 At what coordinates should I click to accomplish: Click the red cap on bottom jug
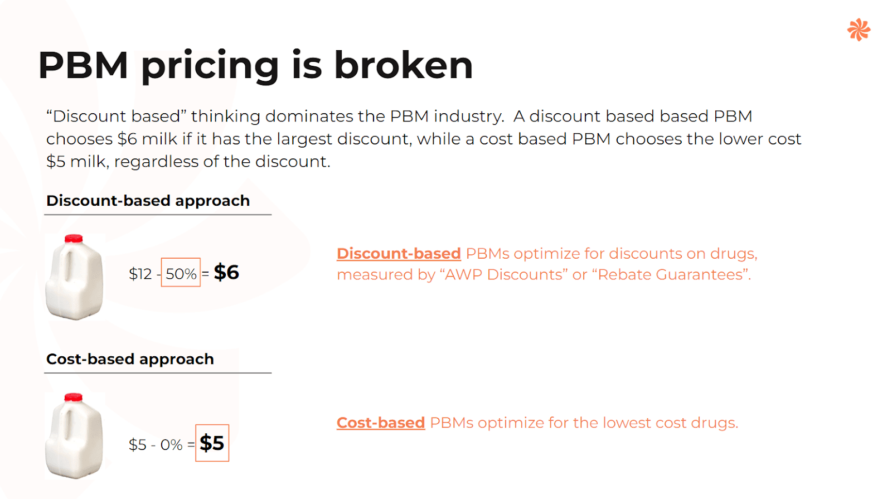tap(74, 398)
